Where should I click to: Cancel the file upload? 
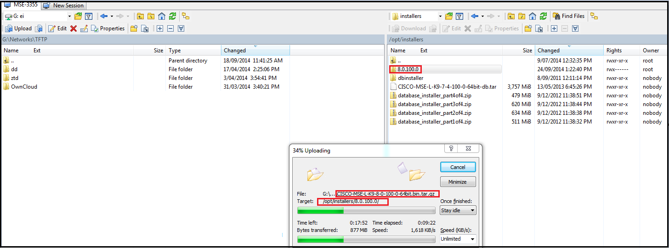(x=458, y=167)
